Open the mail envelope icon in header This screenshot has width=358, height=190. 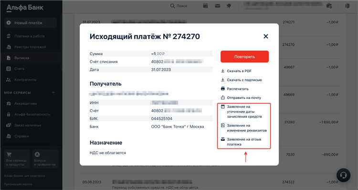click(218, 6)
